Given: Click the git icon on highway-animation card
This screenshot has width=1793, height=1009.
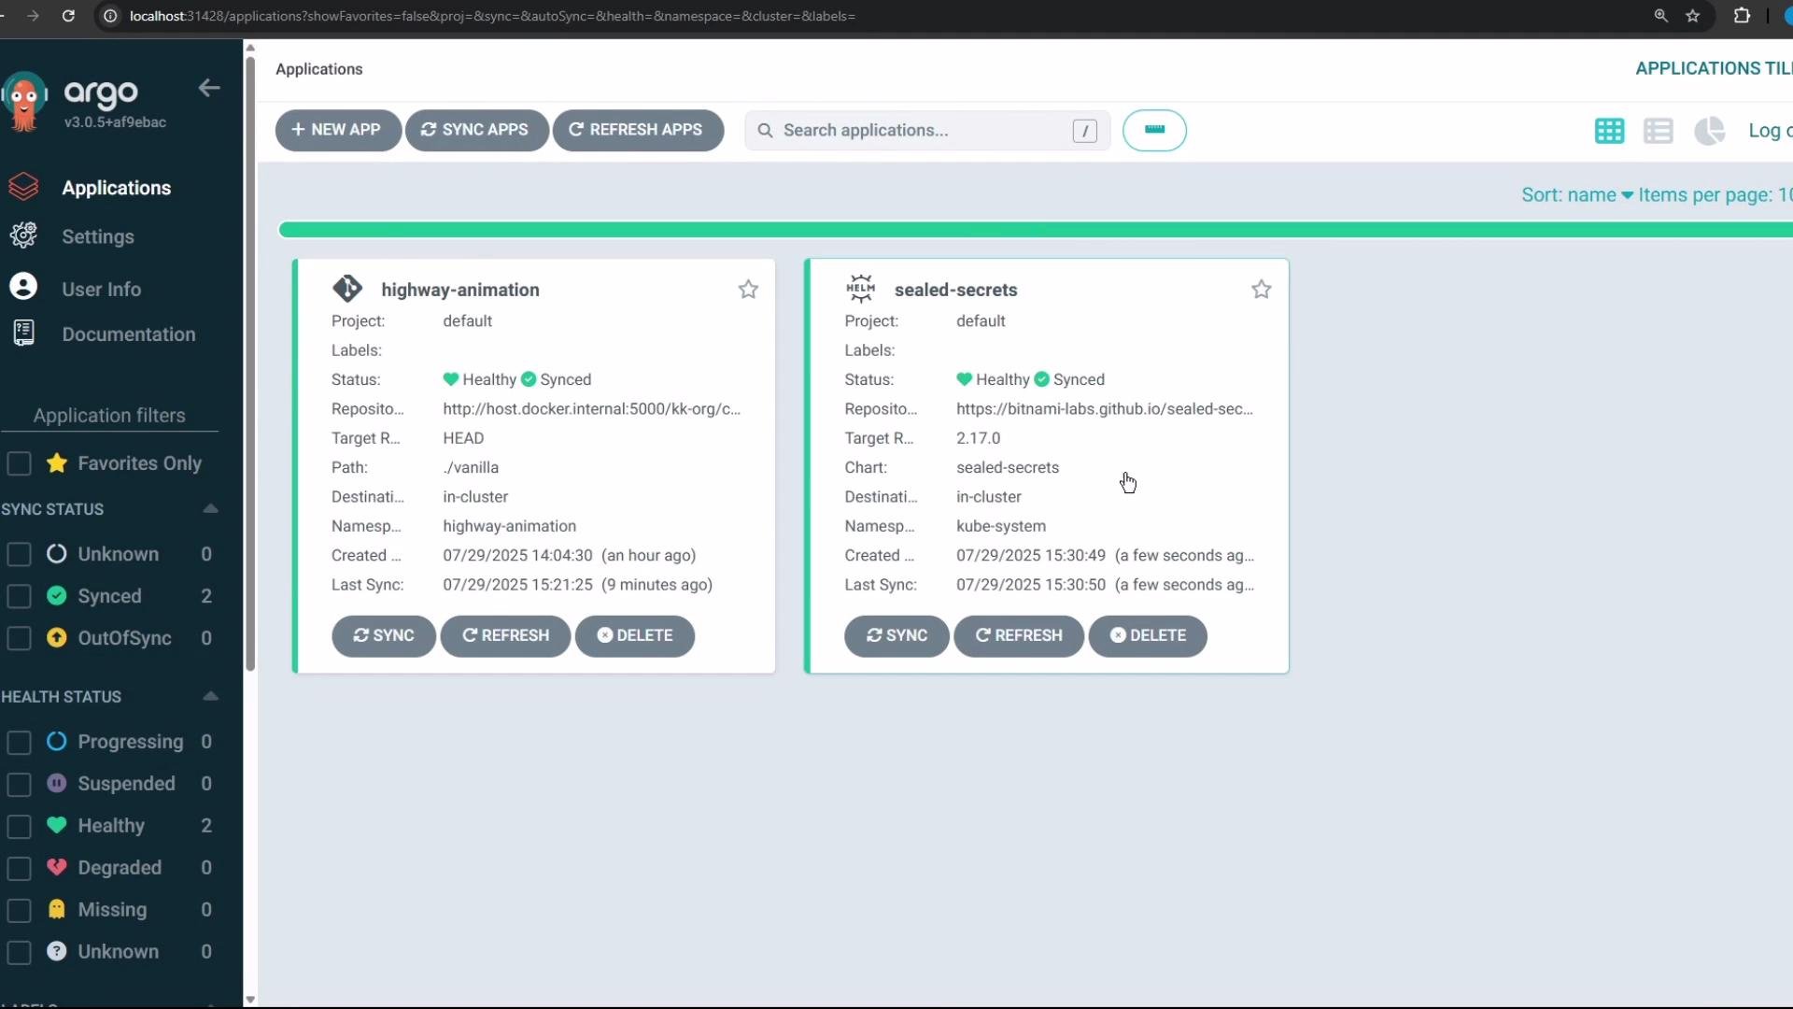Looking at the screenshot, I should click(x=347, y=289).
